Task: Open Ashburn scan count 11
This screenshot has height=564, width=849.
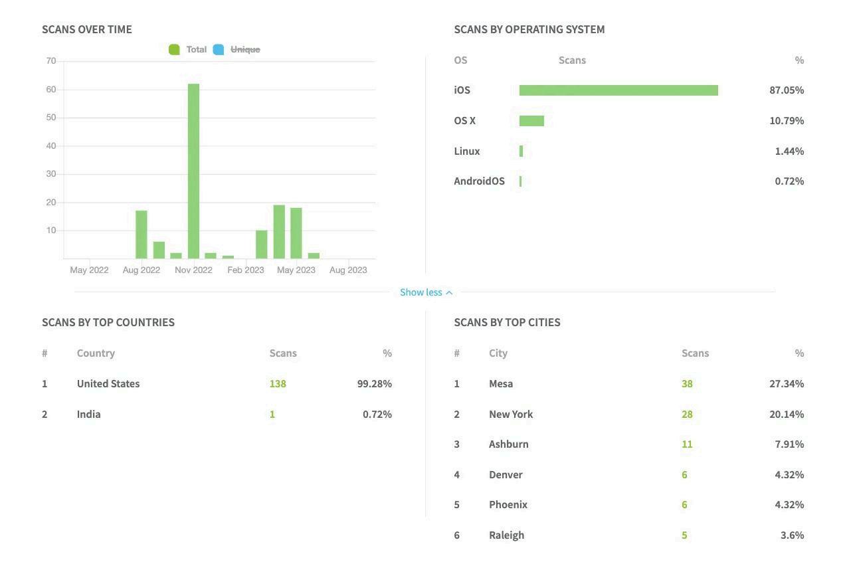Action: [x=687, y=444]
